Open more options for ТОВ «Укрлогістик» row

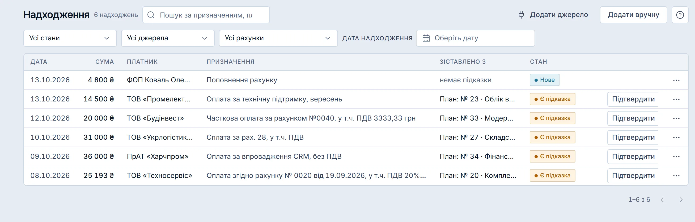[676, 138]
